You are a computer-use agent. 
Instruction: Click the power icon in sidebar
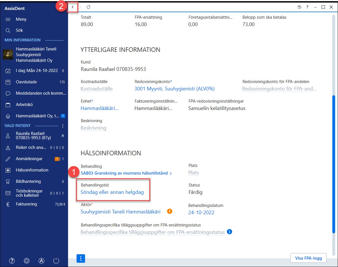click(56, 261)
